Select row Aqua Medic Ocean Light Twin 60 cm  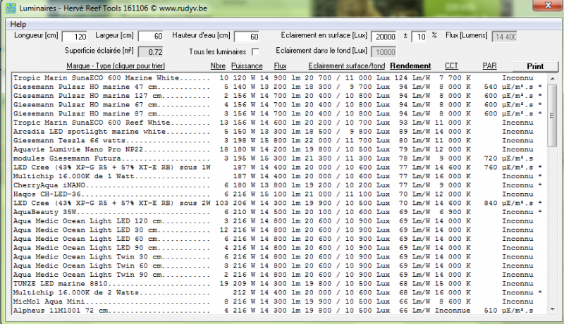(279, 266)
